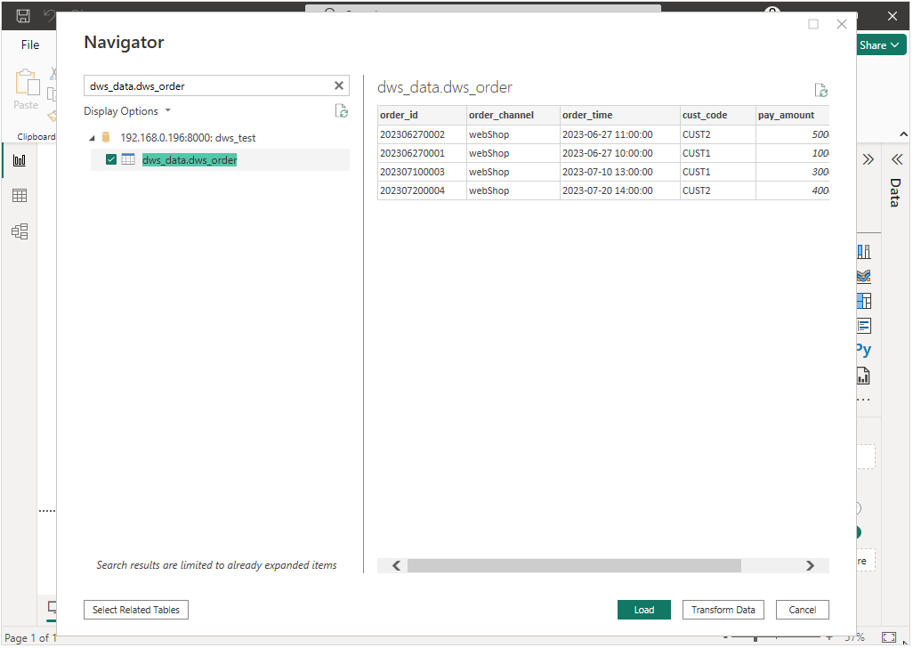913x648 pixels.
Task: Select the ribbon chart visual icon
Action: [x=864, y=276]
